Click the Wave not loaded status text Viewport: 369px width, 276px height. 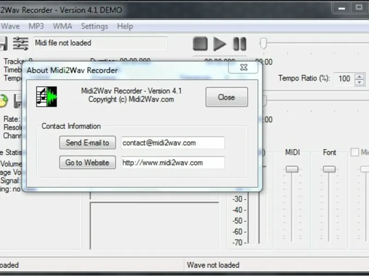pyautogui.click(x=213, y=265)
